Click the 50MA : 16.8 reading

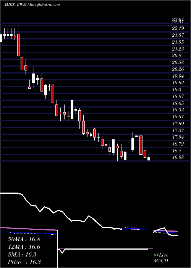coord(24,239)
